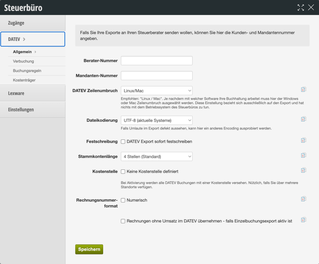
Task: Click the green Speichern button
Action: click(89, 249)
